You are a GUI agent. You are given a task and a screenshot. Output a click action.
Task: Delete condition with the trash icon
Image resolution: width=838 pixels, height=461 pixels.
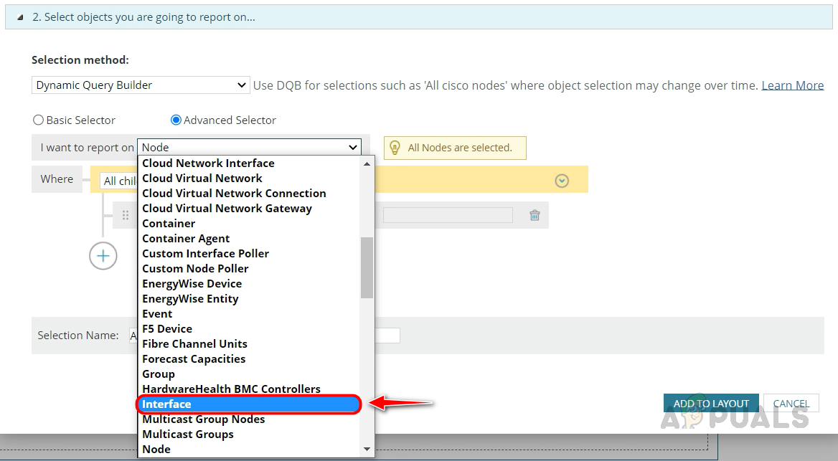point(535,215)
